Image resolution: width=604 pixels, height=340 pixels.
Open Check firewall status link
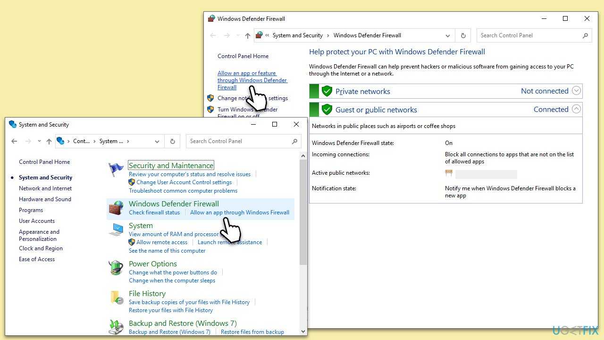(x=154, y=212)
